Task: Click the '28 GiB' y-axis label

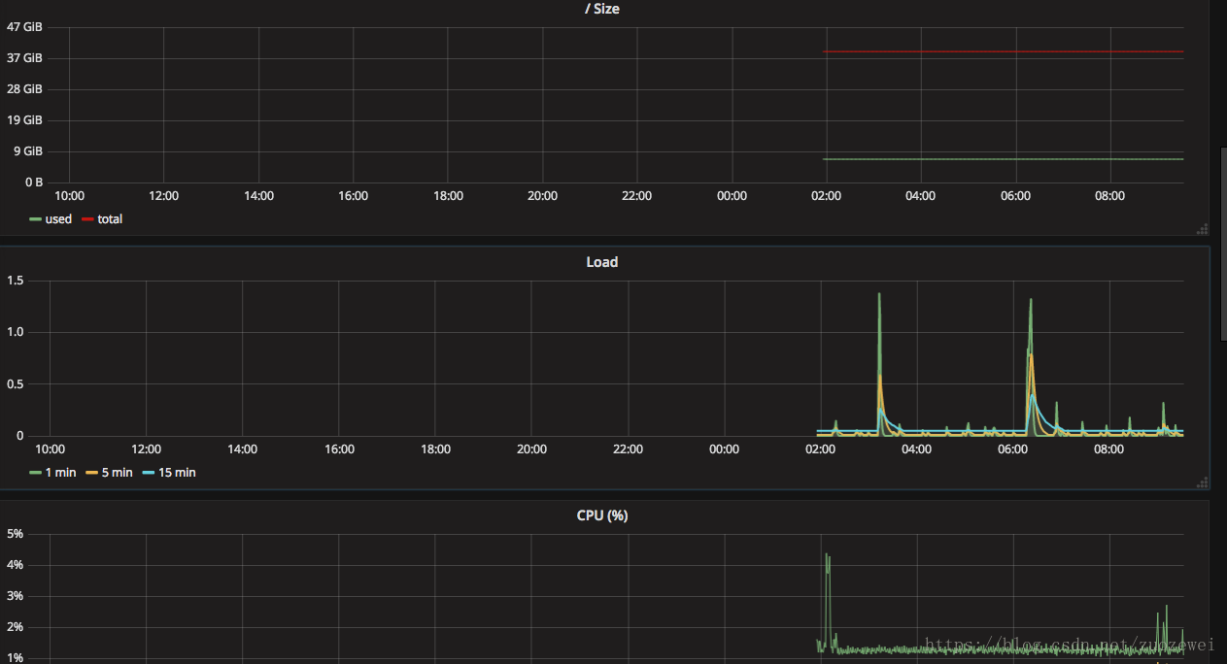Action: pyautogui.click(x=24, y=89)
